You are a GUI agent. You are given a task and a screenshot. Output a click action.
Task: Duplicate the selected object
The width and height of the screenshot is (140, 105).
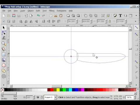click(x=85, y=16)
